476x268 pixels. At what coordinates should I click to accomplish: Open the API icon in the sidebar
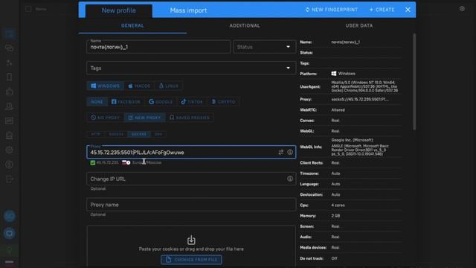click(x=10, y=121)
